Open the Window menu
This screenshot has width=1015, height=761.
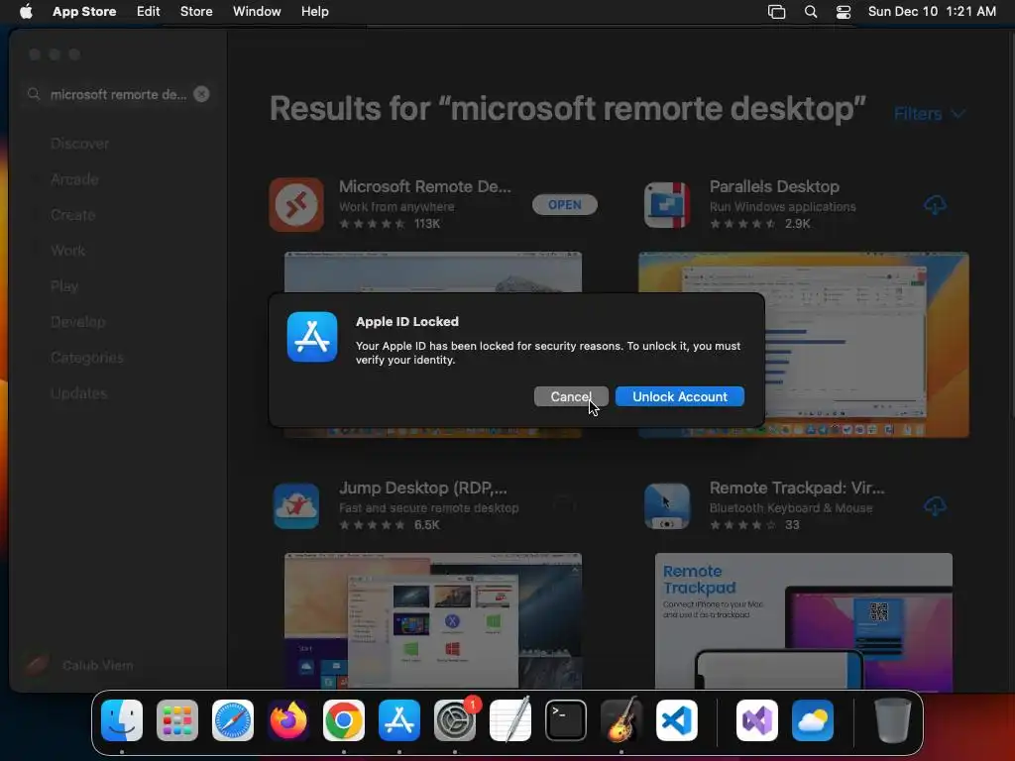click(257, 11)
